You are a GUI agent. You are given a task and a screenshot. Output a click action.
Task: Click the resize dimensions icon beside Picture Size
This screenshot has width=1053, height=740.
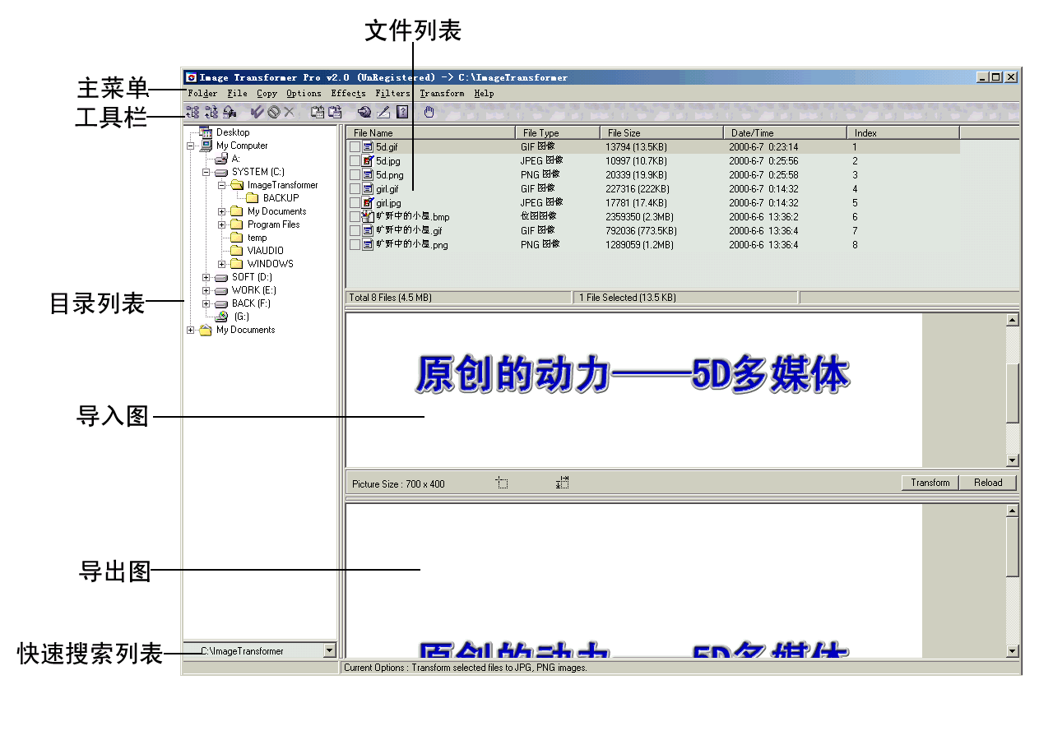[x=563, y=483]
